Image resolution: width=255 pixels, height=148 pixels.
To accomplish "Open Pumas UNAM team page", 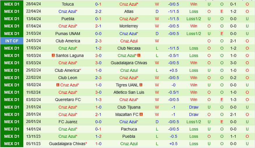I will click(x=68, y=34).
